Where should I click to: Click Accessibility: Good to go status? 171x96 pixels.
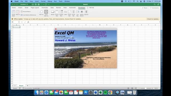(x=31, y=88)
